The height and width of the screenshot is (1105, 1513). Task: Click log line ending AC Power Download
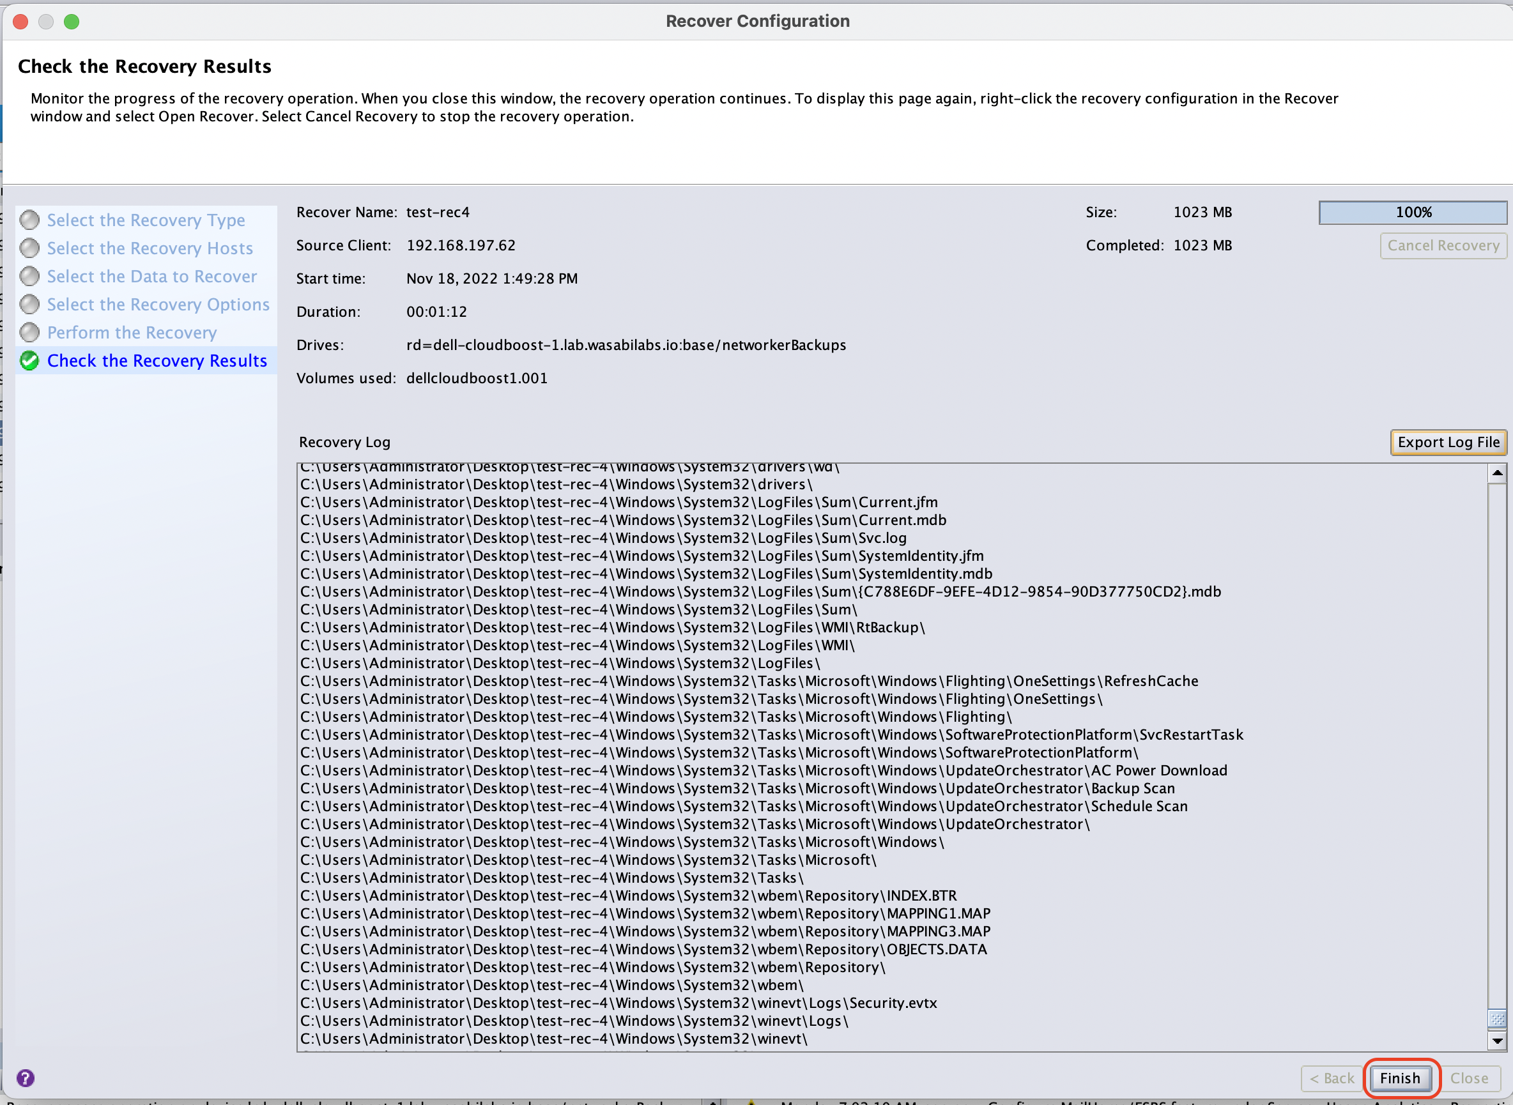764,770
